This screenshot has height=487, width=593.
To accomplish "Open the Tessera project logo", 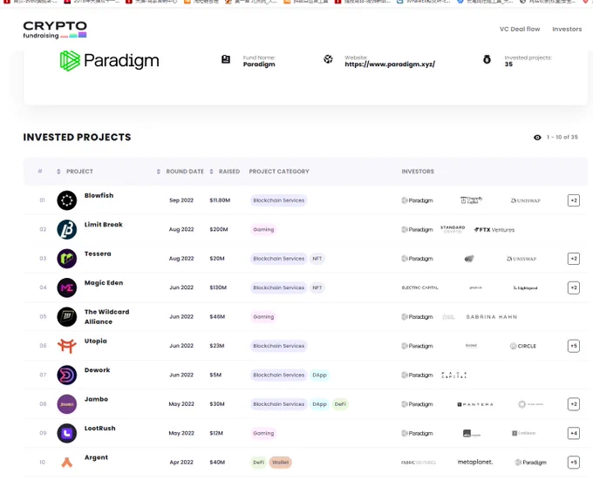I will [67, 259].
